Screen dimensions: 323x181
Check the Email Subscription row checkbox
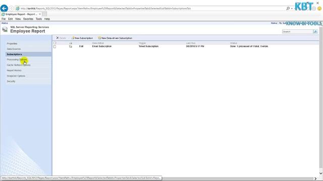tap(55, 47)
